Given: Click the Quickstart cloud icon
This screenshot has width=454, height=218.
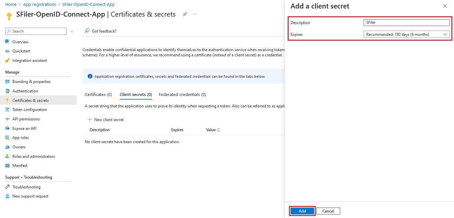Looking at the screenshot, I should [x=7, y=51].
